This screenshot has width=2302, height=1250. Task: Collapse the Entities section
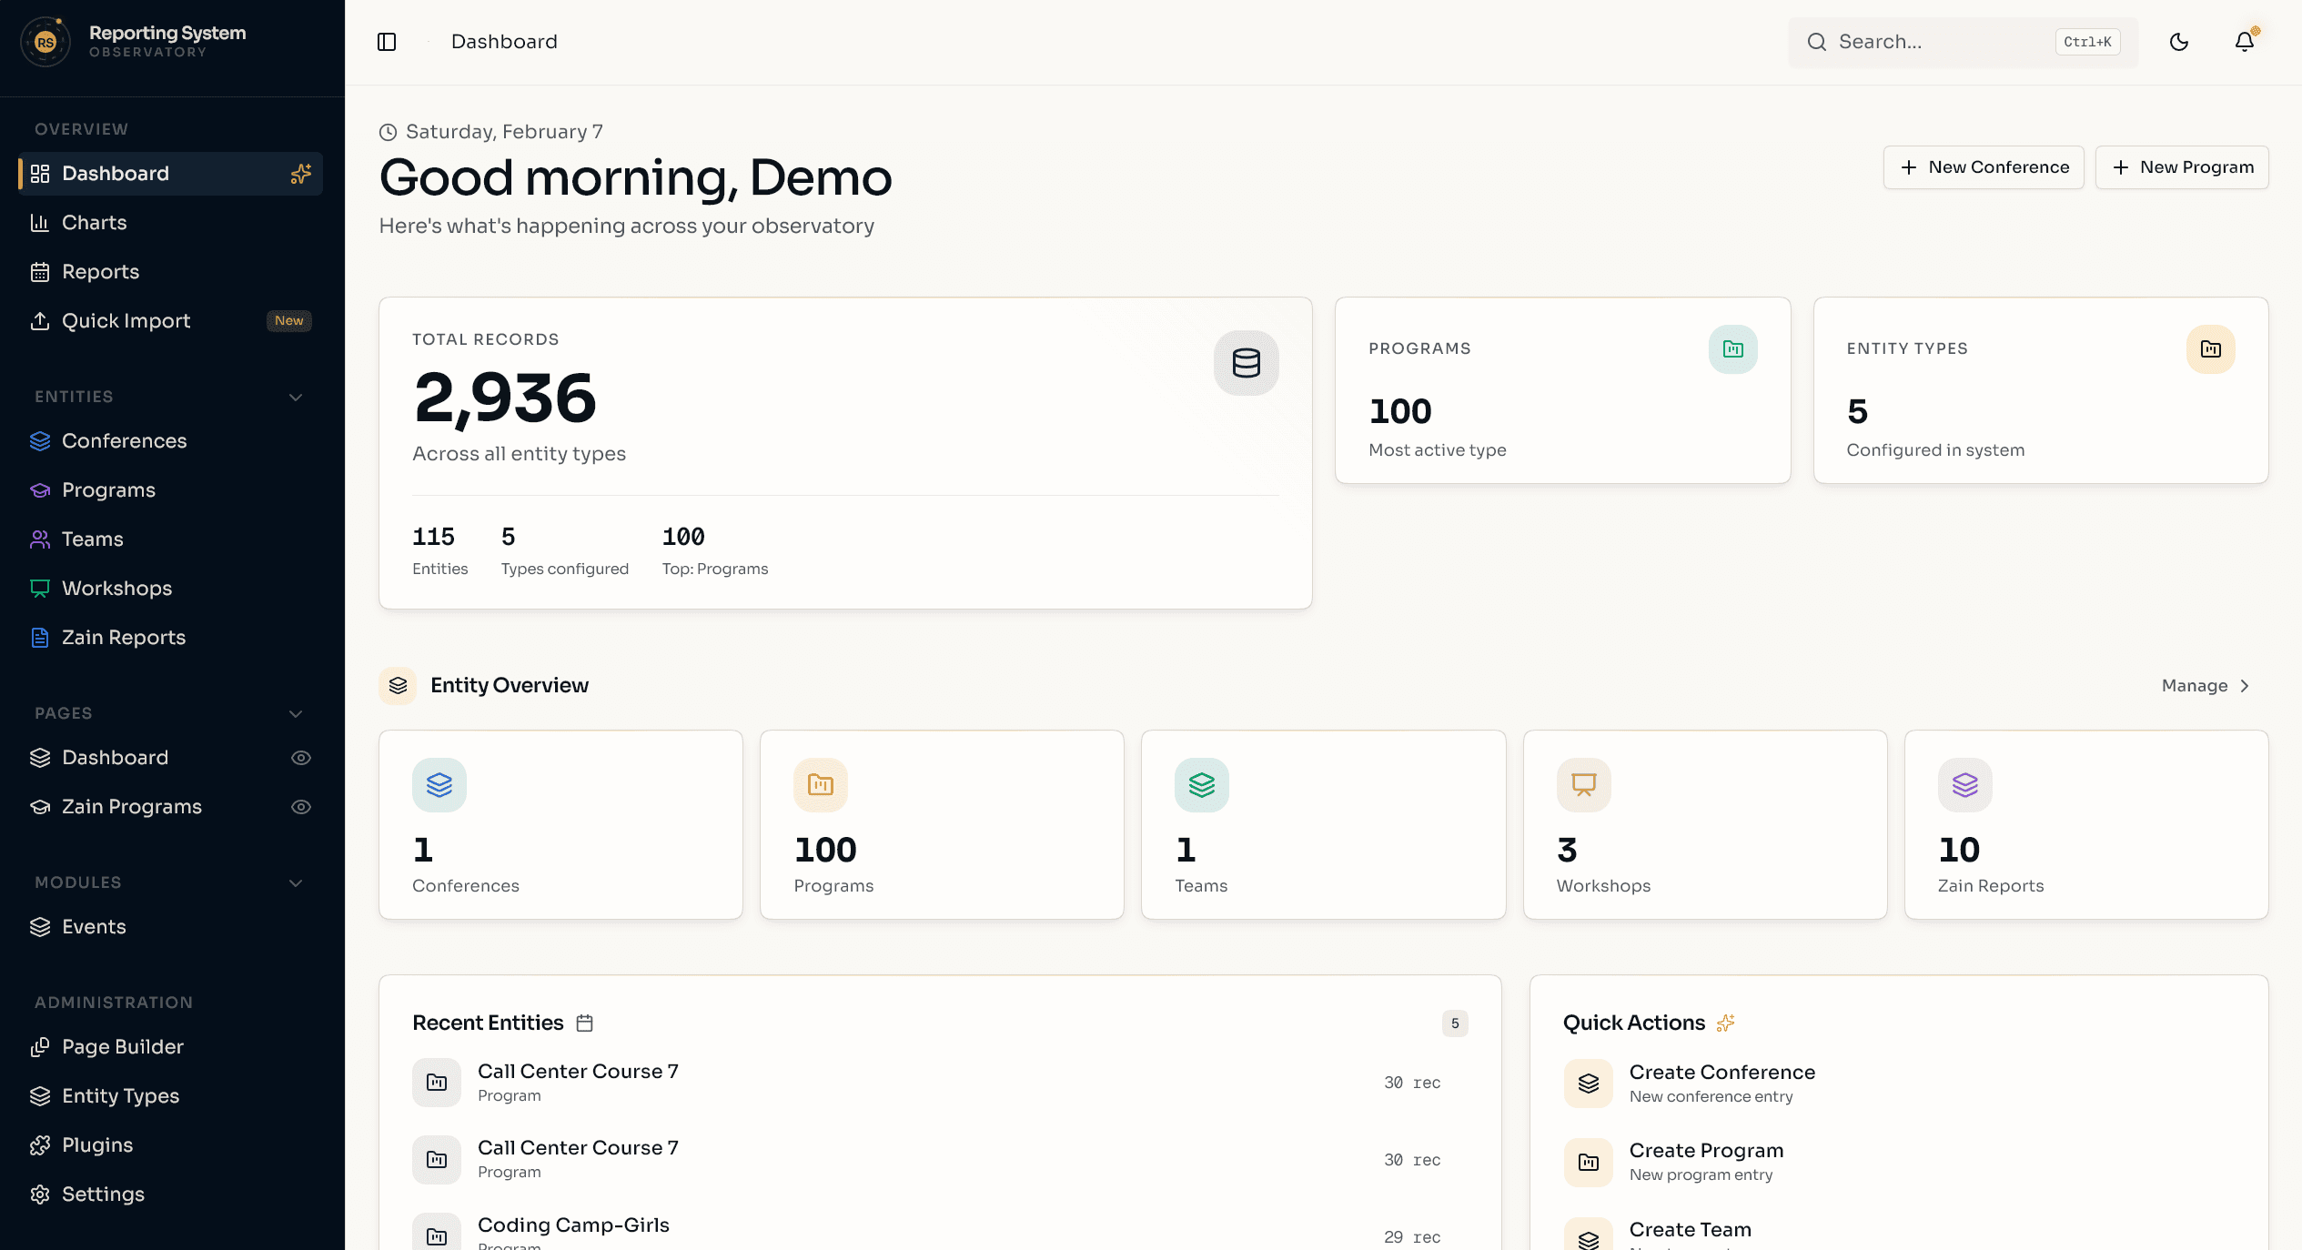pos(294,397)
